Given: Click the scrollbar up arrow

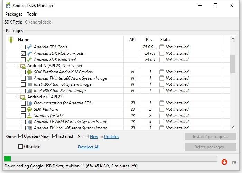Looking at the screenshot, I should [233, 39].
